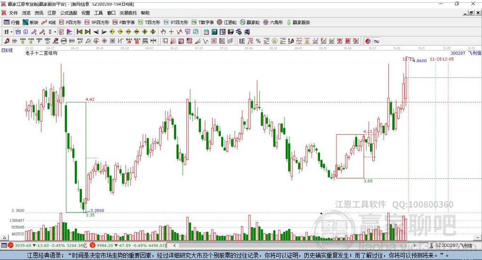
Task: Select the percent retracement tool
Action: [x=258, y=41]
